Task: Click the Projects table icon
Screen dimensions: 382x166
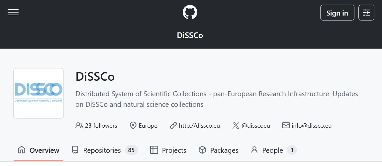Action: coord(154,150)
